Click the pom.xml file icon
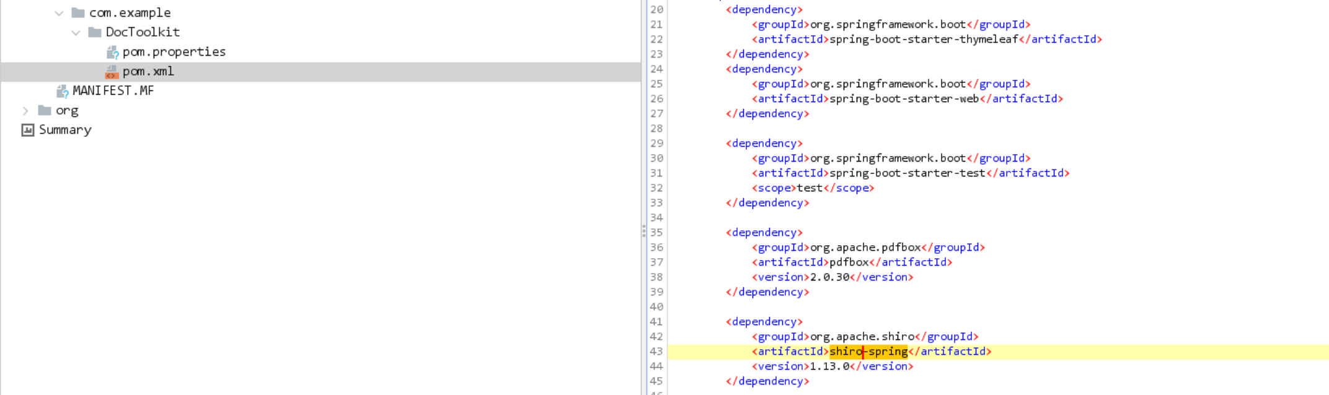The width and height of the screenshot is (1329, 395). pos(112,72)
